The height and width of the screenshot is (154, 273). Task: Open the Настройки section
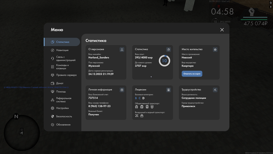click(62, 108)
